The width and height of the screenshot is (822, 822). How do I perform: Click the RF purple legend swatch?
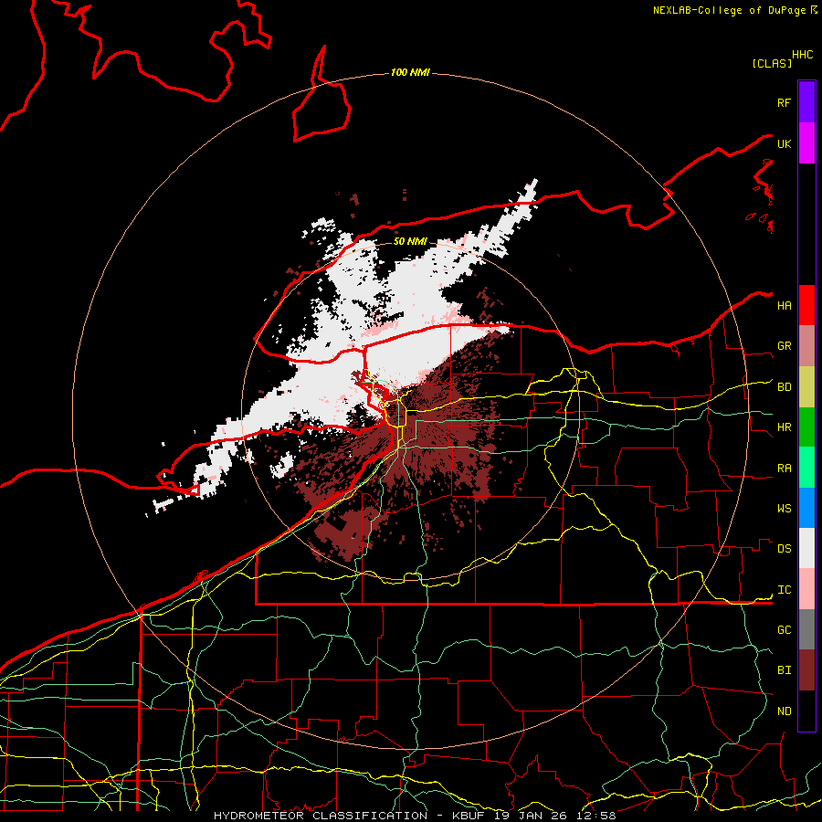[x=806, y=102]
